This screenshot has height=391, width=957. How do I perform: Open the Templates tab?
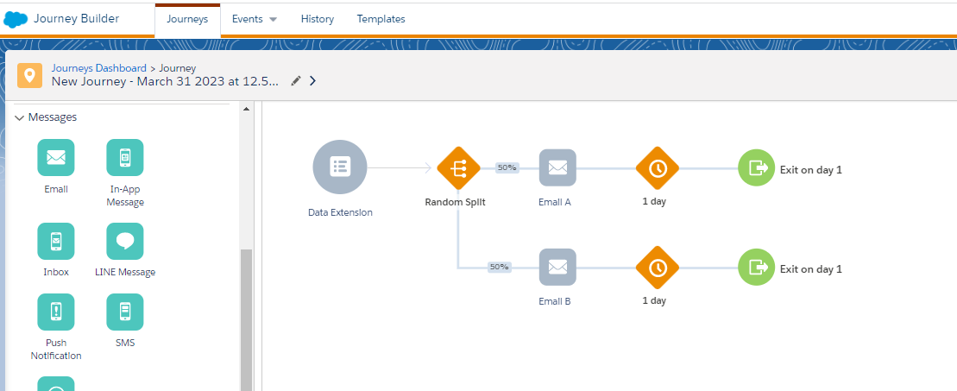381,19
